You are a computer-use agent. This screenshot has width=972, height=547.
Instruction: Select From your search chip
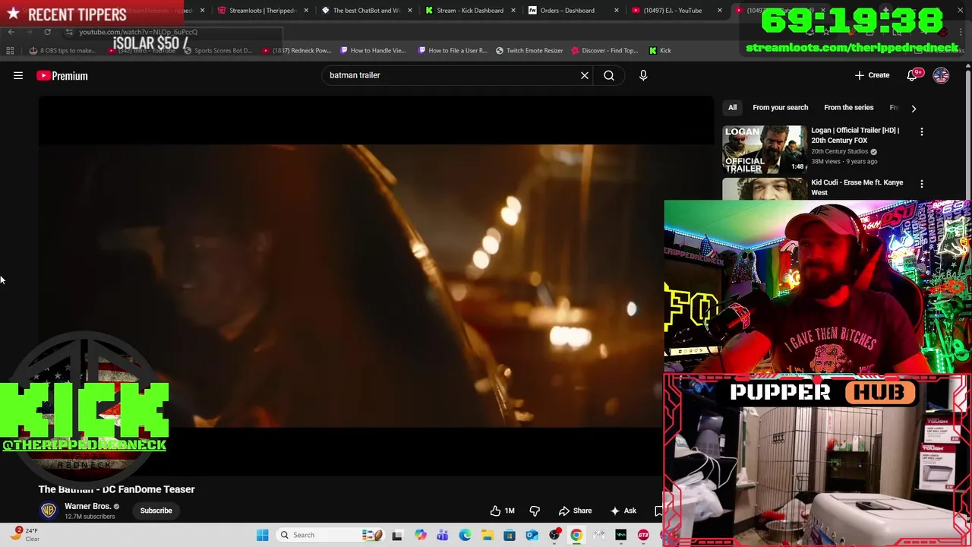780,107
